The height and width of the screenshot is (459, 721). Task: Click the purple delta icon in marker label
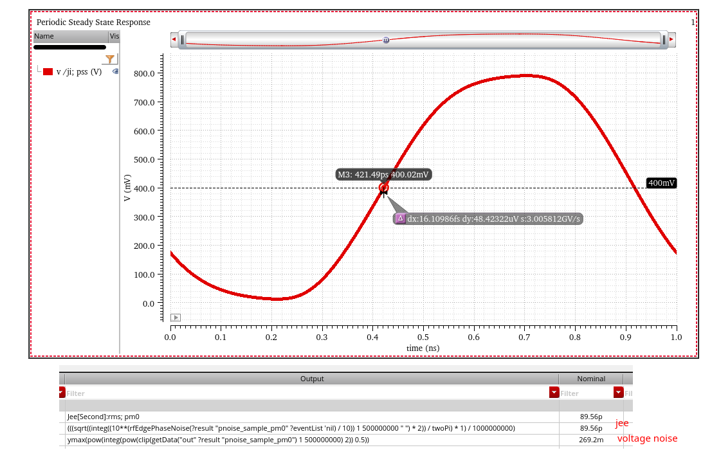point(400,219)
